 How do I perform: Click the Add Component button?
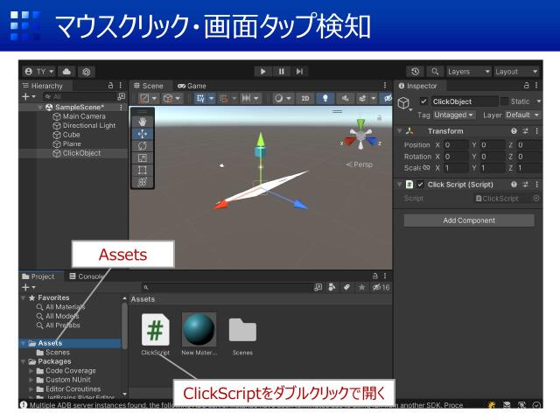click(469, 220)
